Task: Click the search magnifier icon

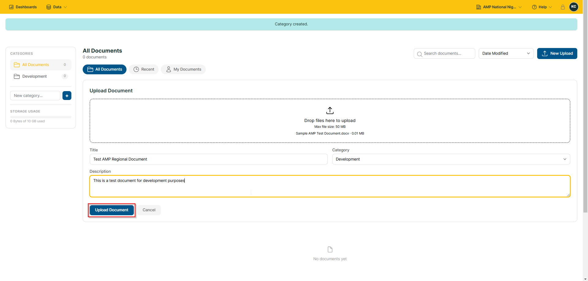Action: (x=420, y=54)
